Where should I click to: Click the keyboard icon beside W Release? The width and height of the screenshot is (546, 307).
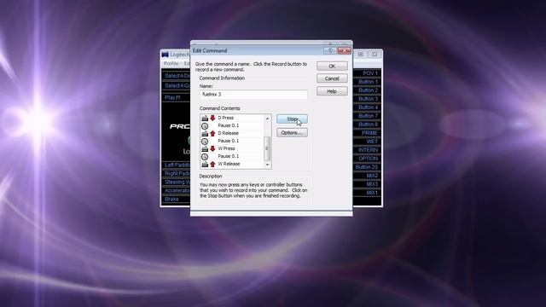click(205, 164)
